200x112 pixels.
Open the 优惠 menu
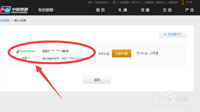[x=145, y=10]
